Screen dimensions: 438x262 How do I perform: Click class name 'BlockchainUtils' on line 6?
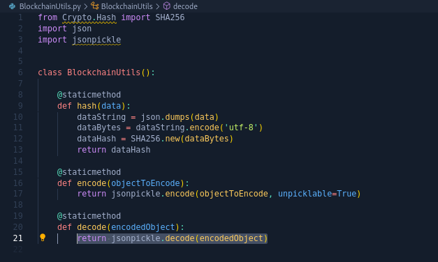pos(103,72)
